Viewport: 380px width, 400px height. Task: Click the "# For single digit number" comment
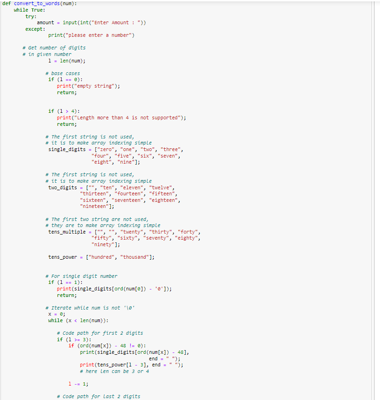(82, 276)
